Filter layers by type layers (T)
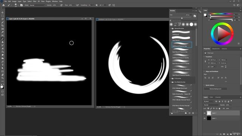 tap(222, 102)
